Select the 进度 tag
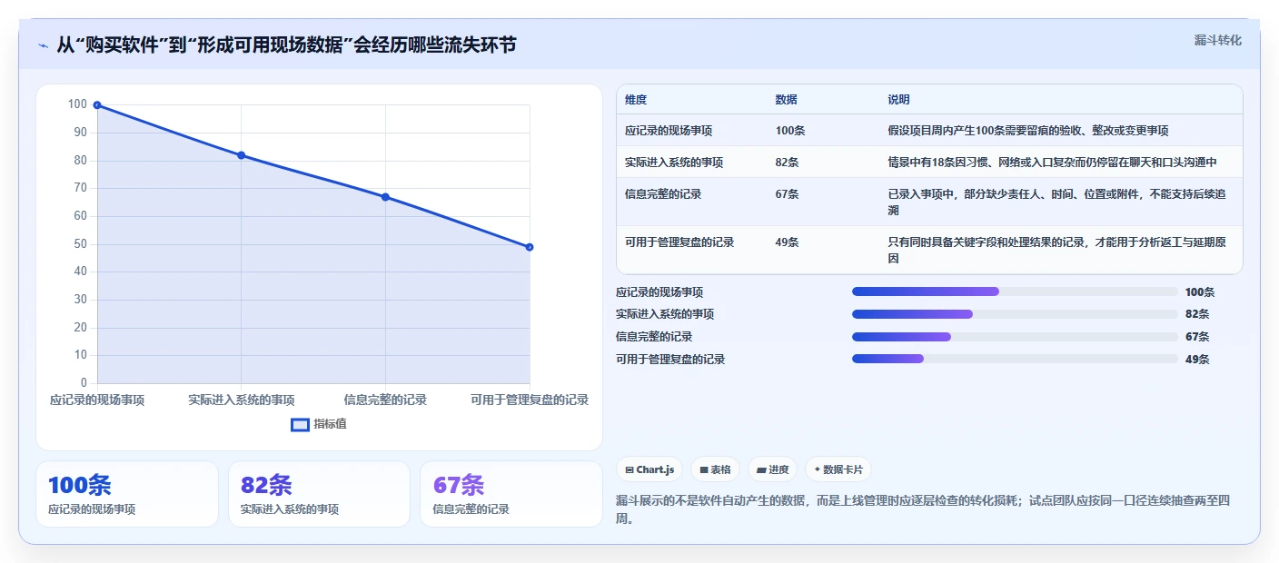Viewport: 1279px width, 563px height. tap(772, 469)
